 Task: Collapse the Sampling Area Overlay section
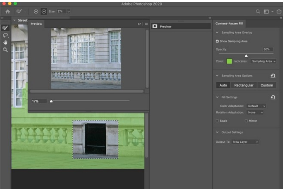(x=217, y=33)
